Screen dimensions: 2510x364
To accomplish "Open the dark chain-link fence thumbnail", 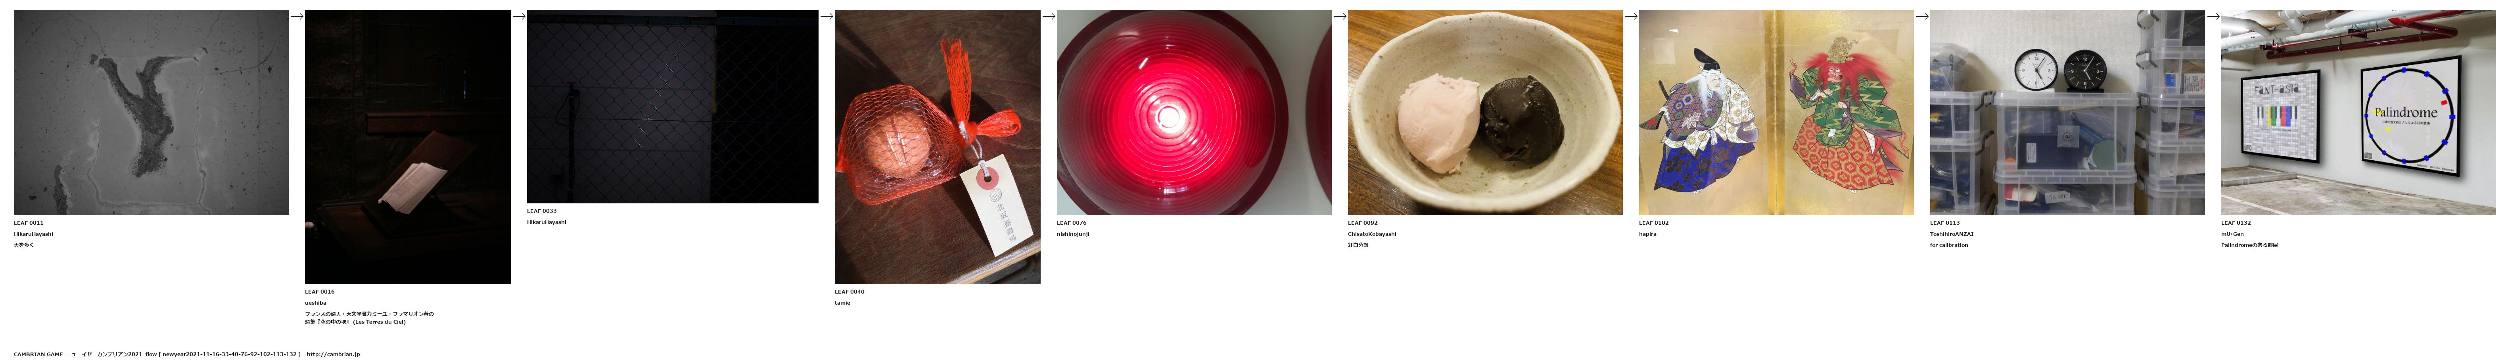I will pyautogui.click(x=672, y=107).
